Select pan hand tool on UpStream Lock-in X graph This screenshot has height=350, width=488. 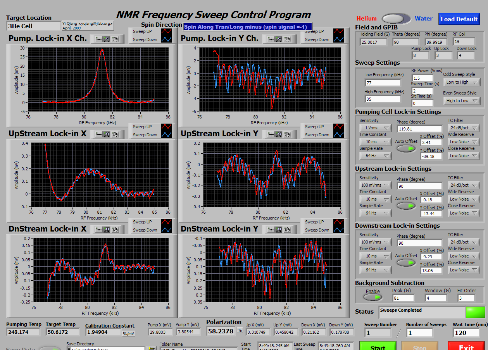115,134
